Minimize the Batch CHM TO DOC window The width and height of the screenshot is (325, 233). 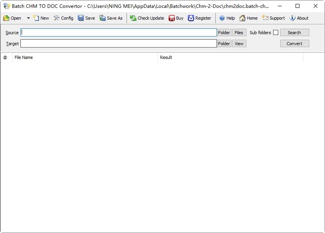pos(279,6)
